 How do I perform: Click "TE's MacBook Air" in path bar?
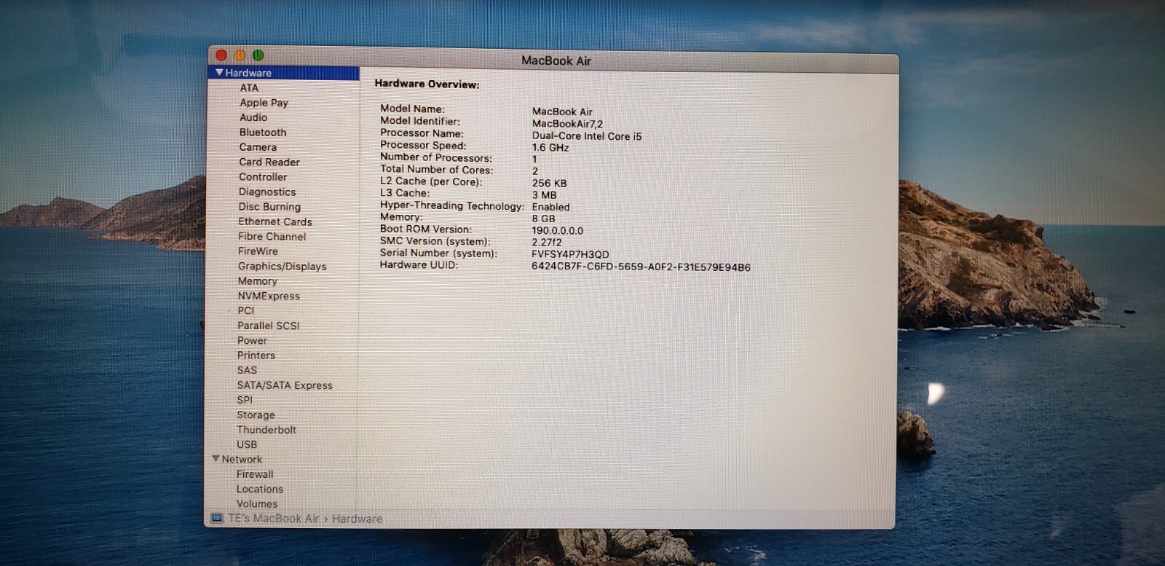pyautogui.click(x=274, y=519)
